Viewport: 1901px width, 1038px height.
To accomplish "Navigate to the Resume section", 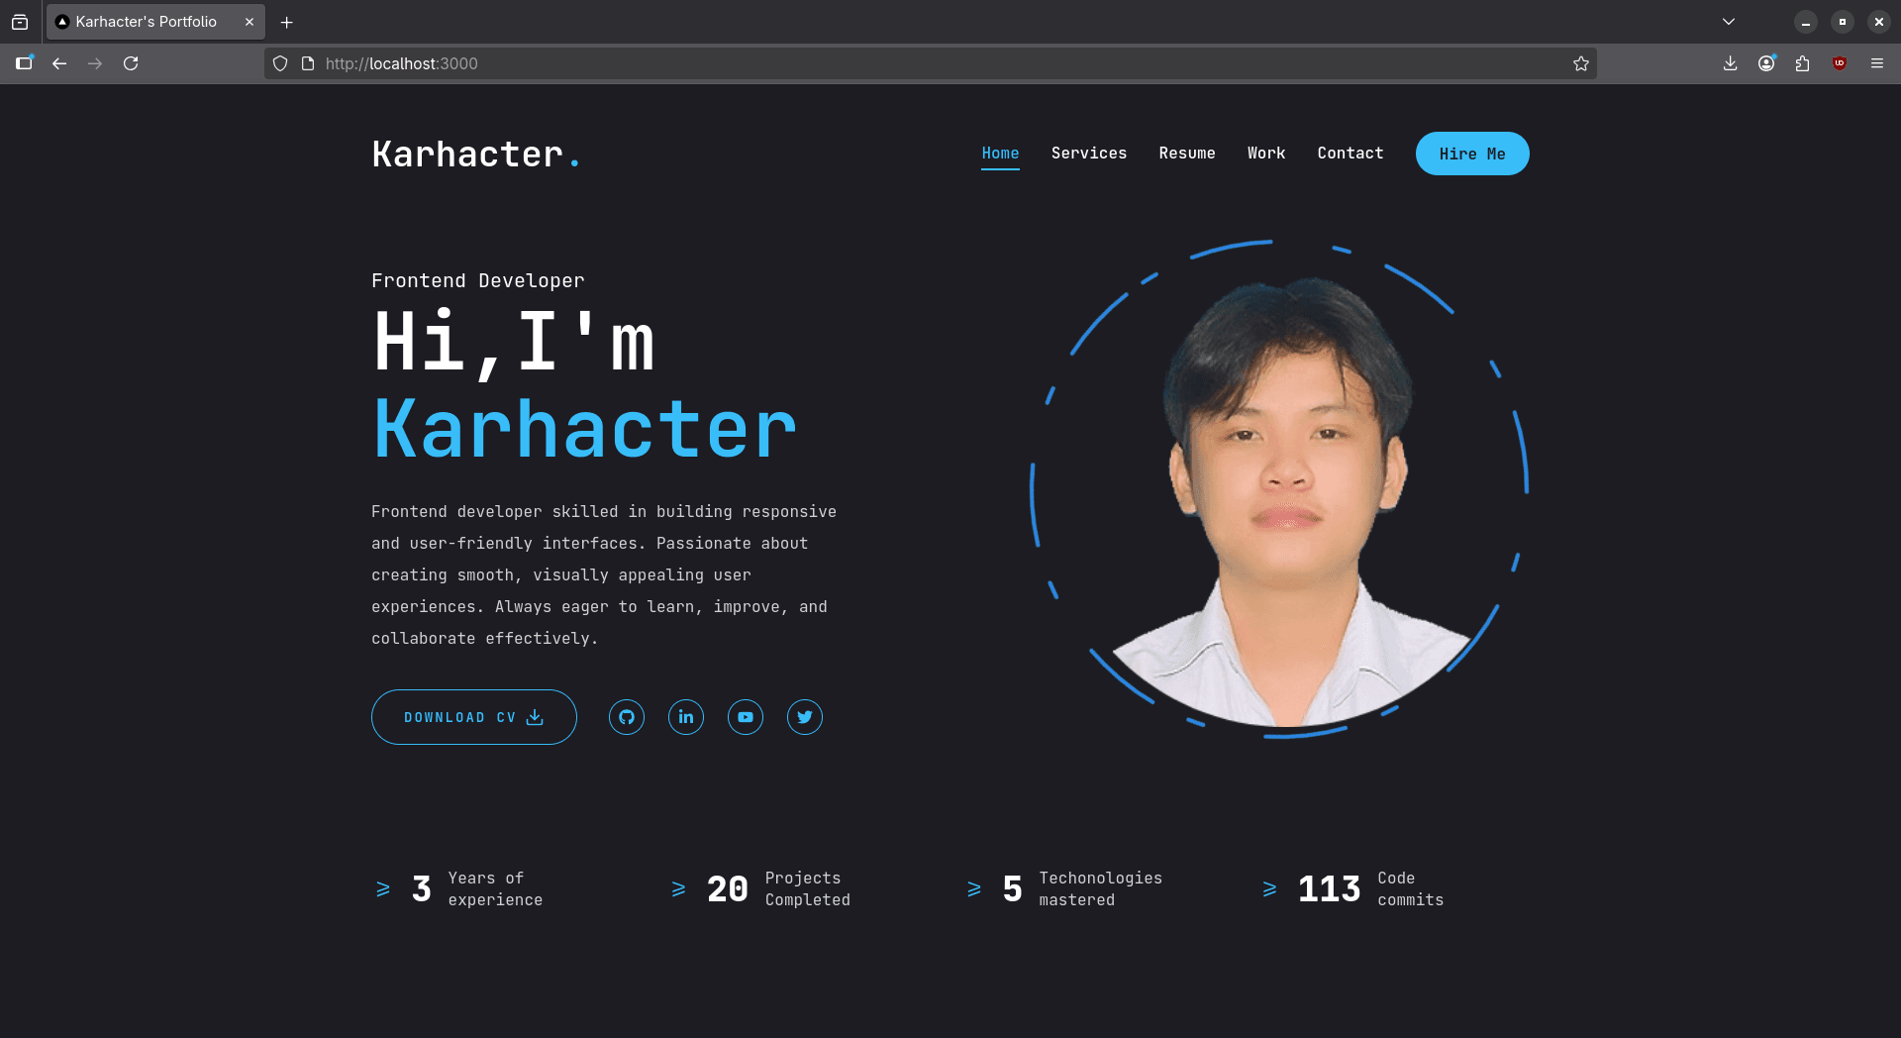I will tap(1186, 154).
